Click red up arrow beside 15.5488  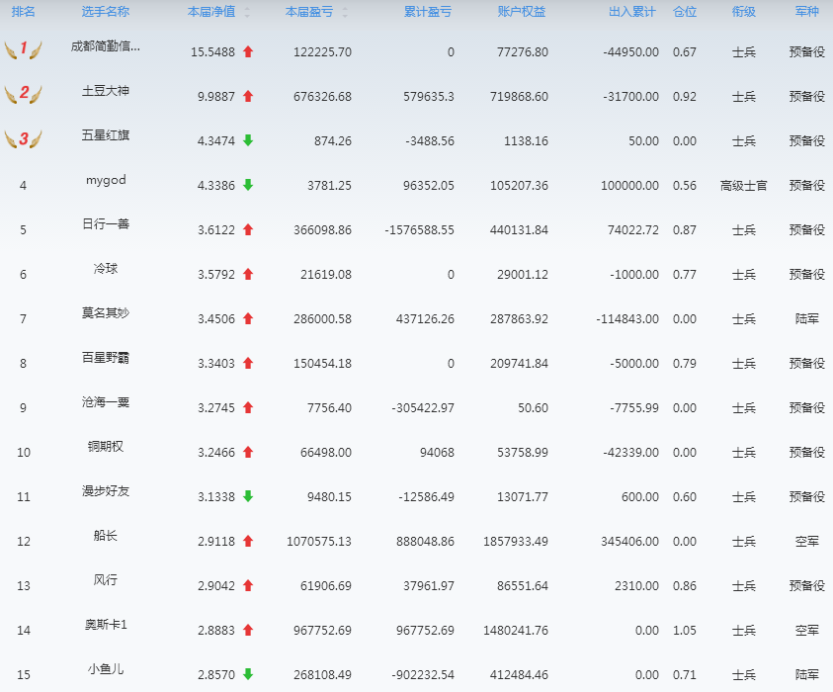248,51
